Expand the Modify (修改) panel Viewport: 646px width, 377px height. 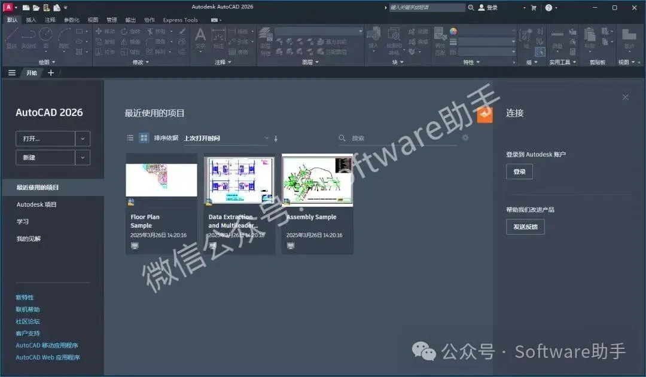click(141, 62)
